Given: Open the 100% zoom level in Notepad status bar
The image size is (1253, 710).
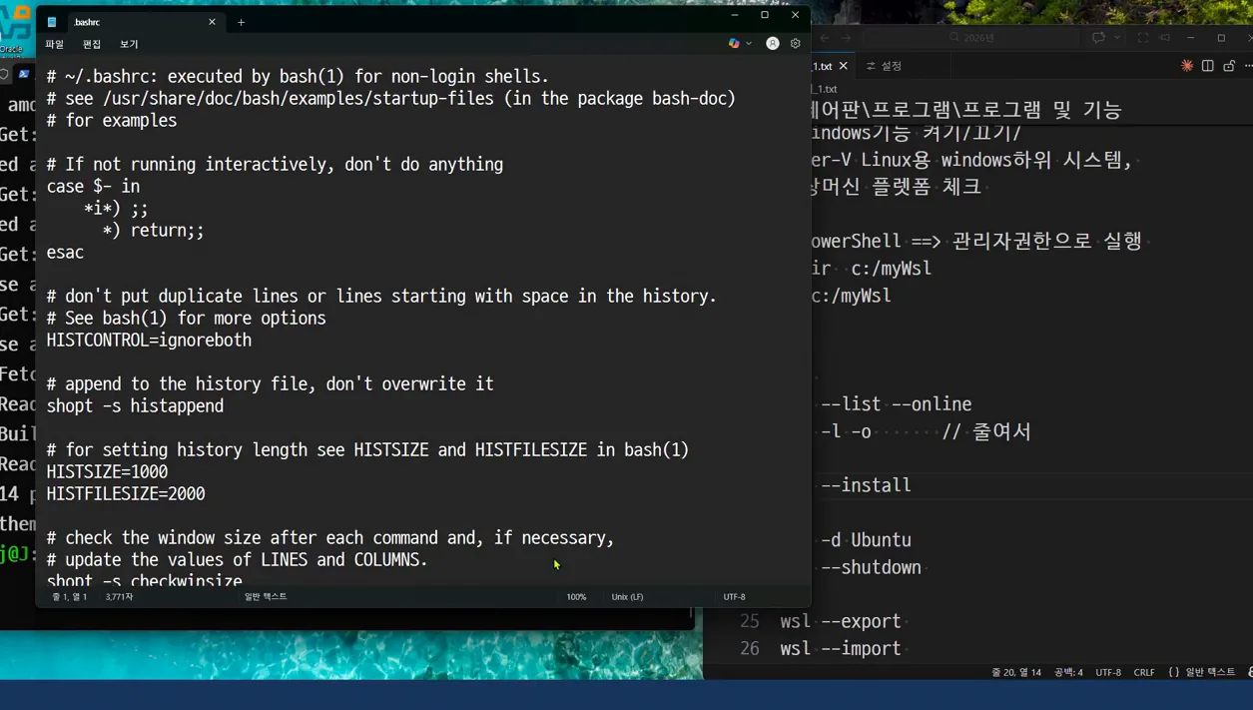Looking at the screenshot, I should pyautogui.click(x=576, y=597).
